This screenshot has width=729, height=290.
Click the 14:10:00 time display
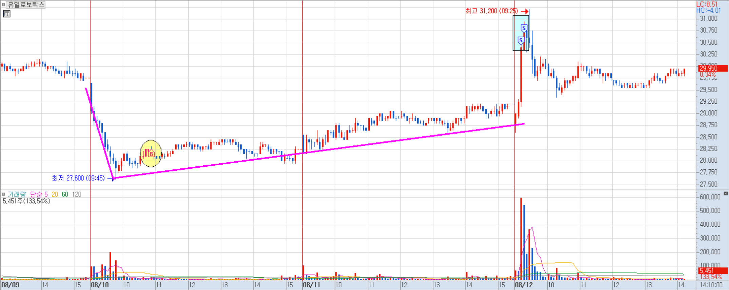pos(711,285)
